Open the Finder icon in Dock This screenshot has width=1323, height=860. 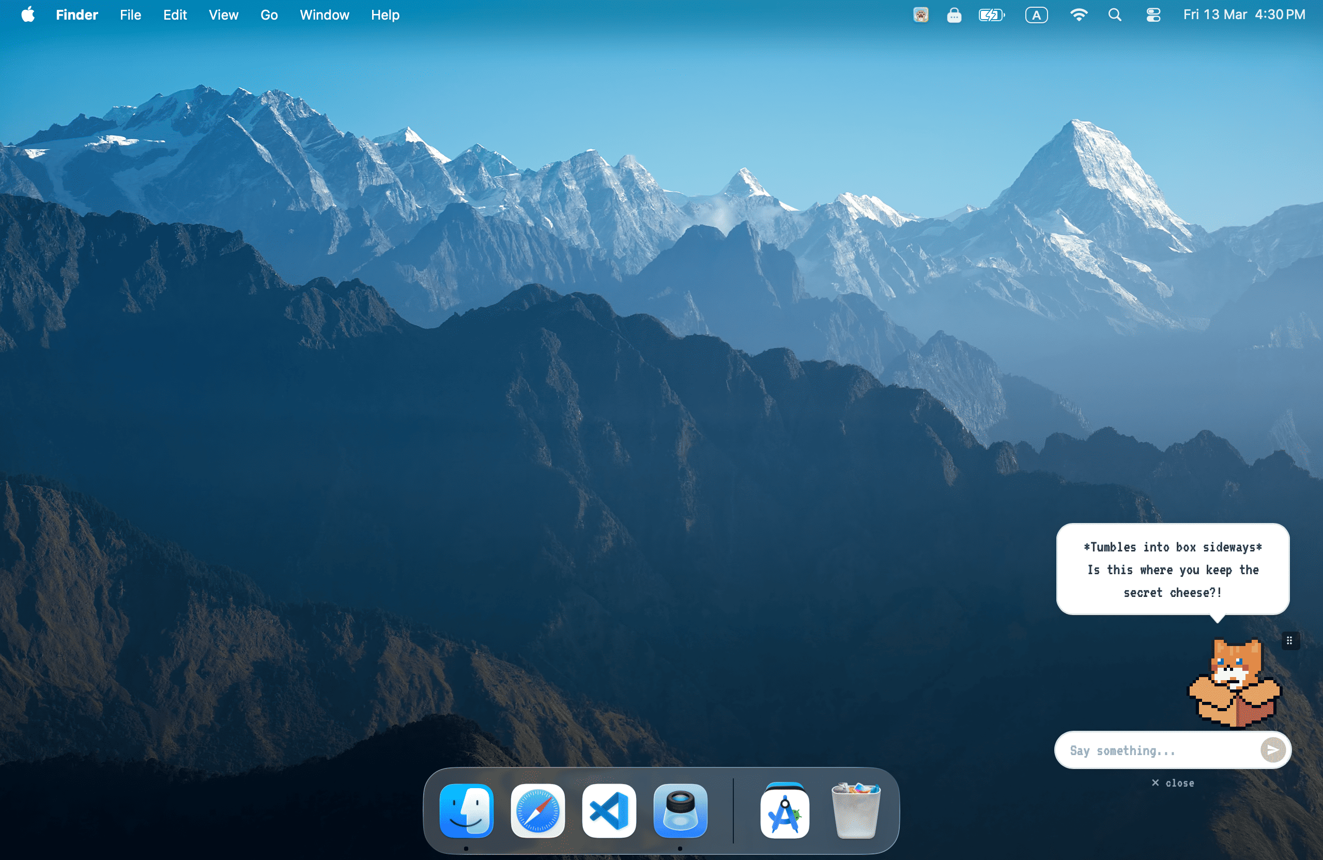(466, 810)
